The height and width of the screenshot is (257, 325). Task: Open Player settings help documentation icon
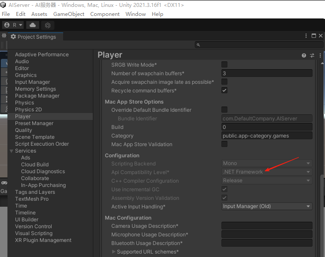coord(304,55)
